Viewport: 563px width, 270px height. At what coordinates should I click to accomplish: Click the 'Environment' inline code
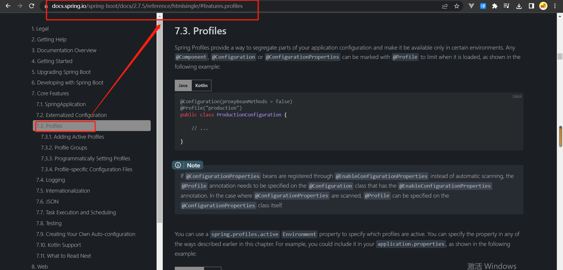[x=299, y=234]
